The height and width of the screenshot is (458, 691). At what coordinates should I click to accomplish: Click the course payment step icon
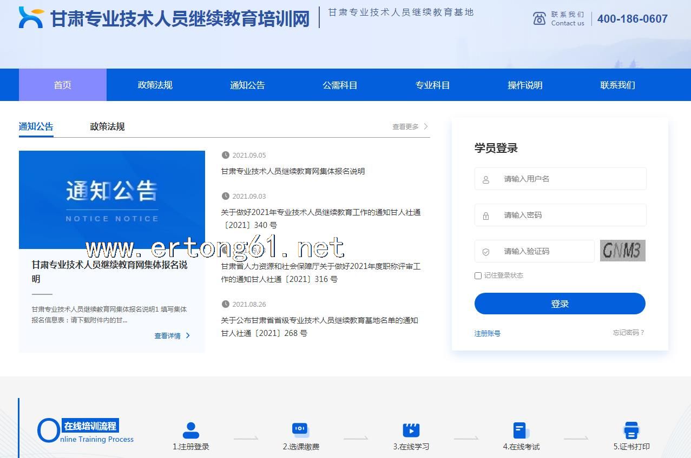tap(300, 429)
